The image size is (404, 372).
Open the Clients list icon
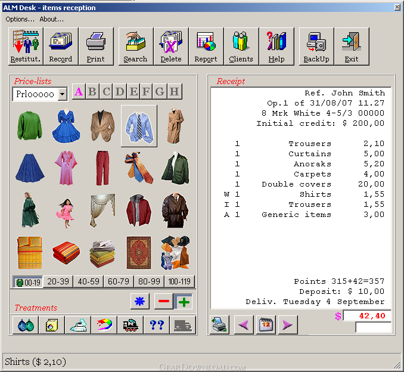point(241,46)
